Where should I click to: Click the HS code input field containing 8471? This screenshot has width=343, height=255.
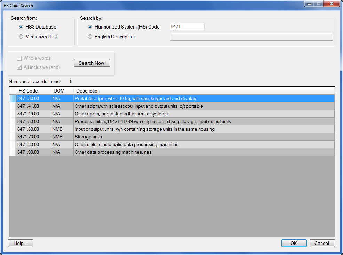(187, 27)
